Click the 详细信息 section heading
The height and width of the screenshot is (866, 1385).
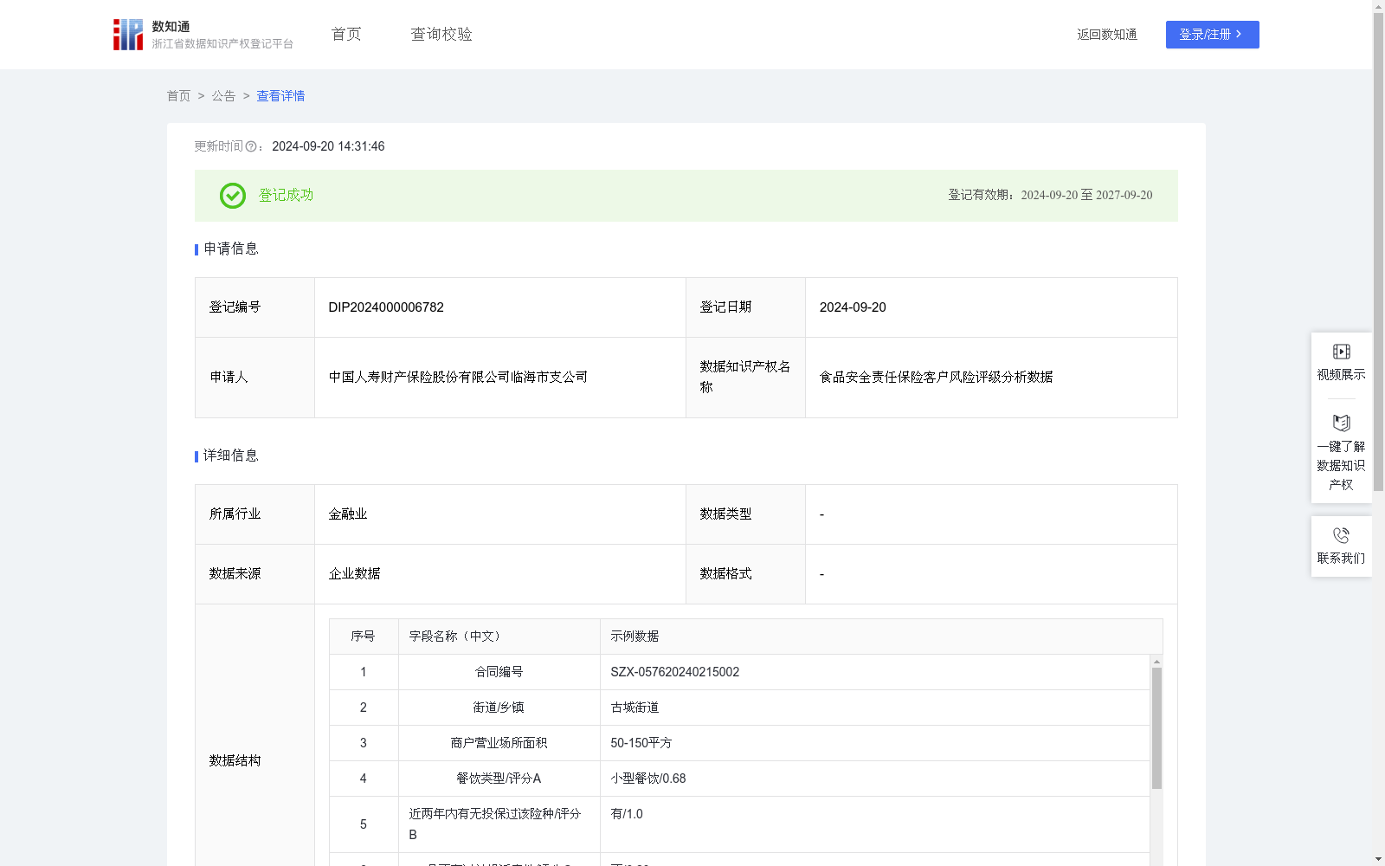point(230,456)
